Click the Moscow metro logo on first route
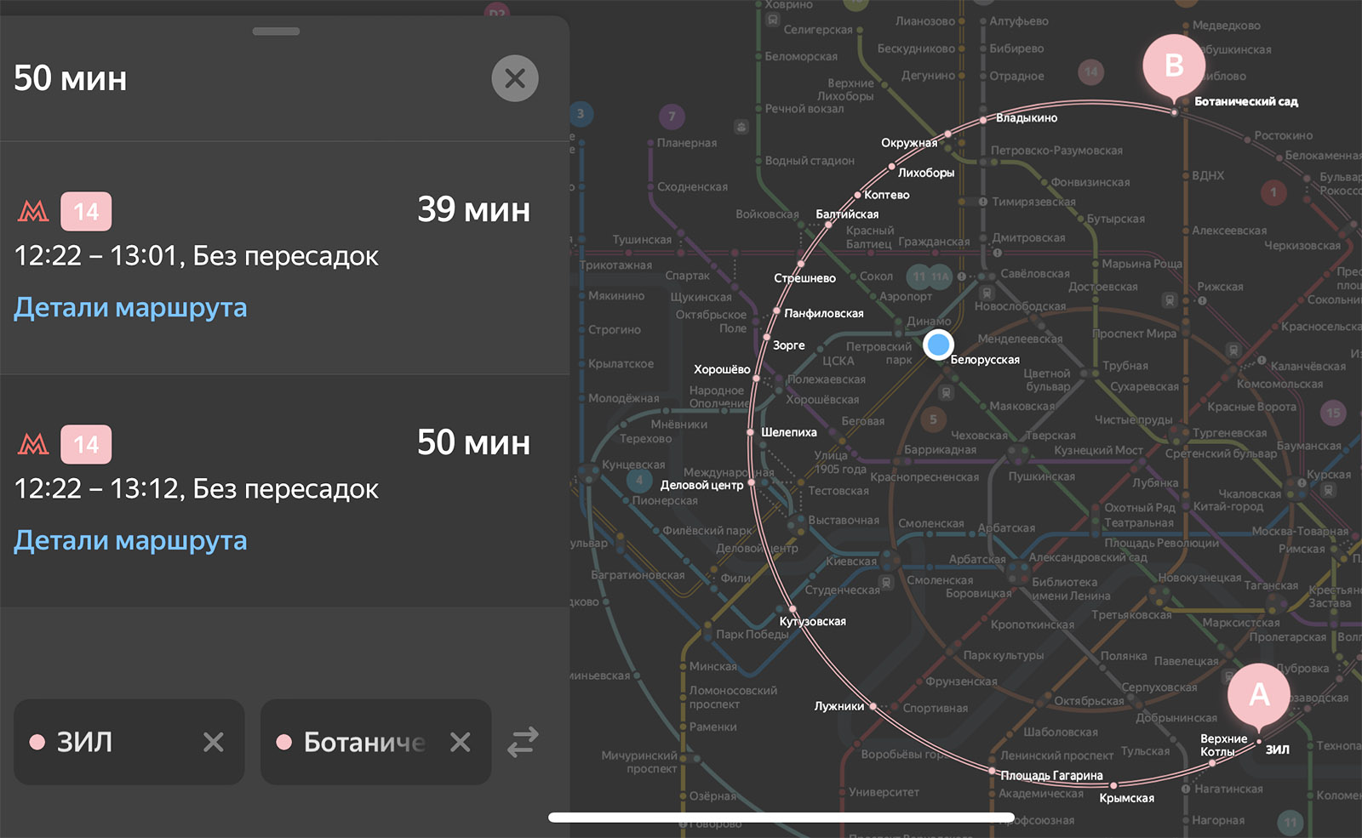The width and height of the screenshot is (1362, 838). (x=33, y=211)
